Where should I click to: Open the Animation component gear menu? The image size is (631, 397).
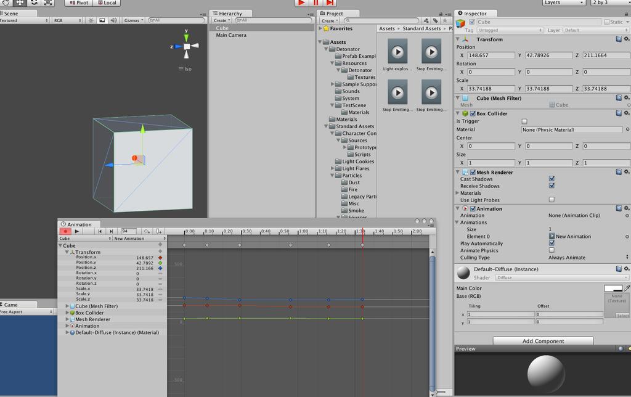pos(627,208)
